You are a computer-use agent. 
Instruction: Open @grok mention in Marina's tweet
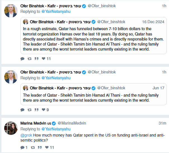pyautogui.click(x=26, y=135)
